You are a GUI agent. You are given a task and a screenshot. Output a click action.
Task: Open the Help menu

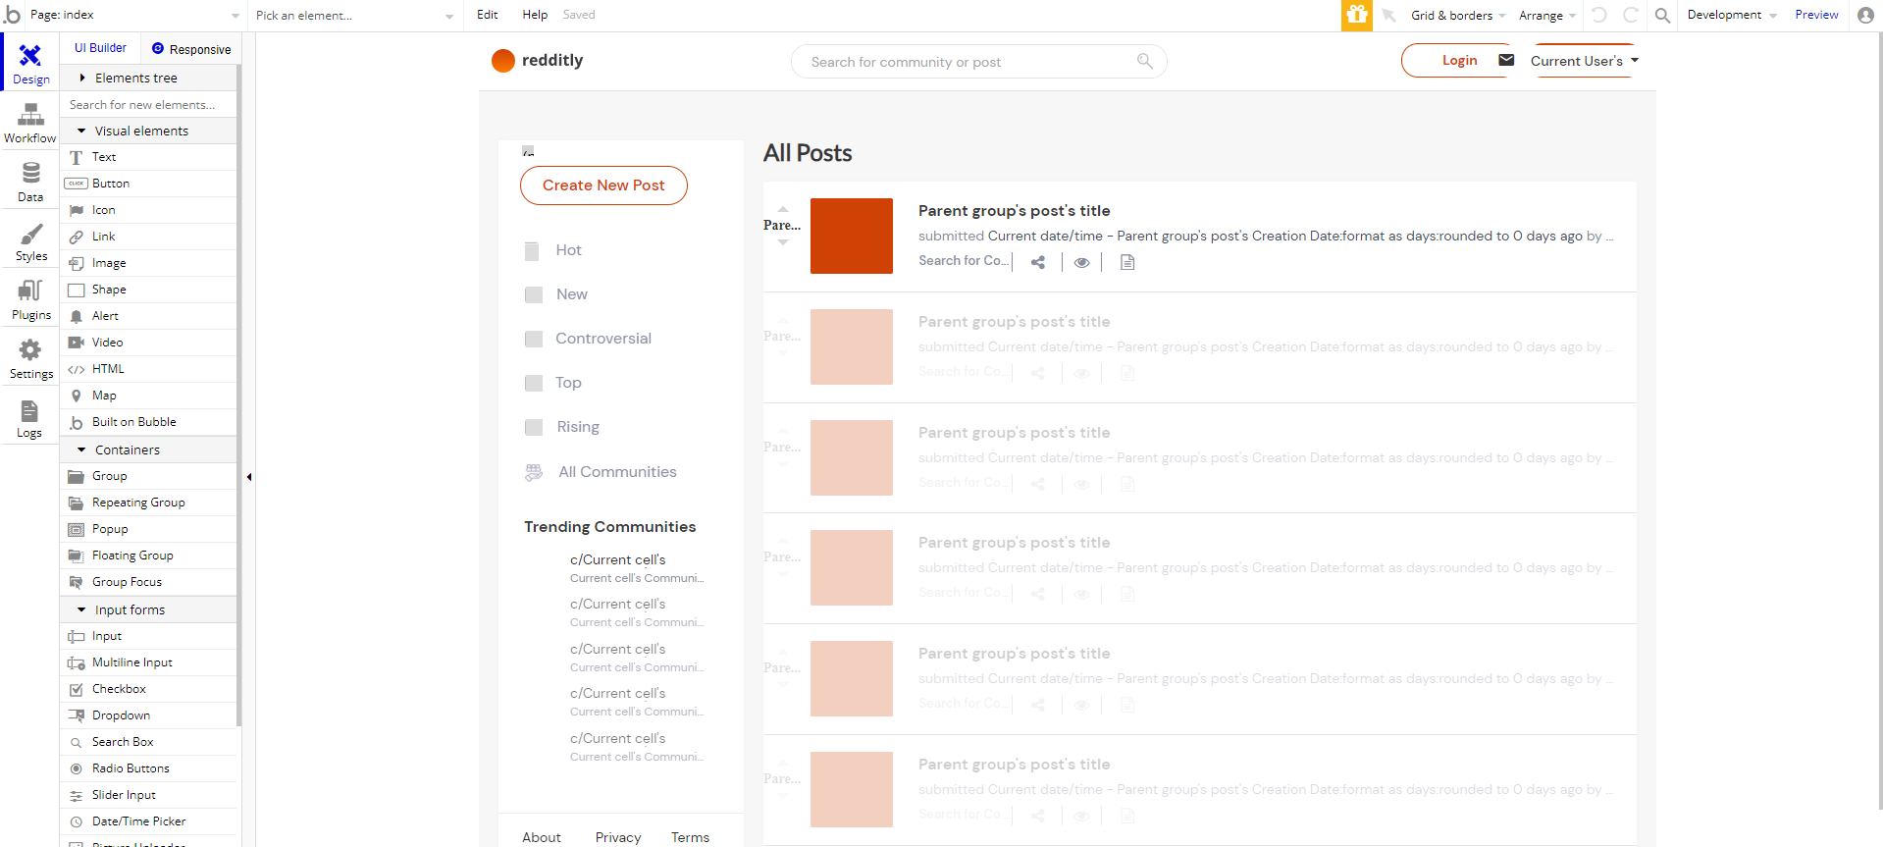pyautogui.click(x=535, y=15)
